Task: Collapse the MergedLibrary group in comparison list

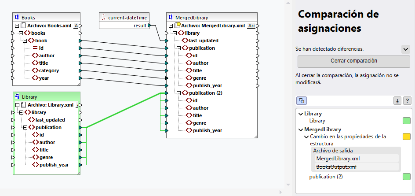Action: (300, 129)
